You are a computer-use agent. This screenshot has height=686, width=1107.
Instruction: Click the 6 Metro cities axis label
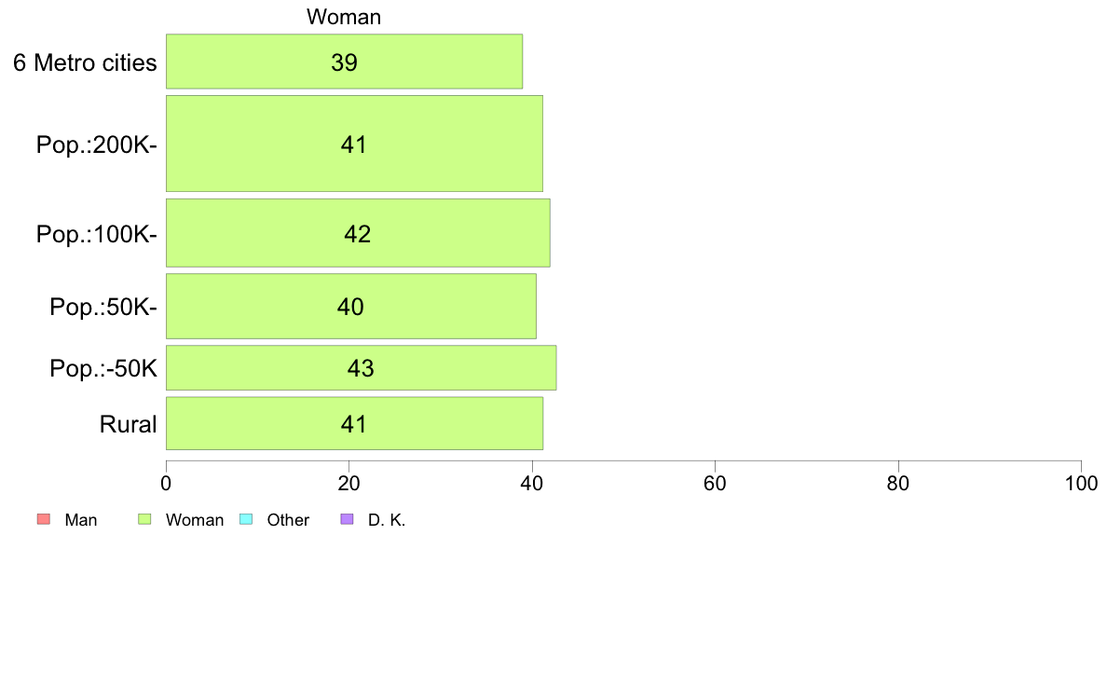(x=85, y=62)
